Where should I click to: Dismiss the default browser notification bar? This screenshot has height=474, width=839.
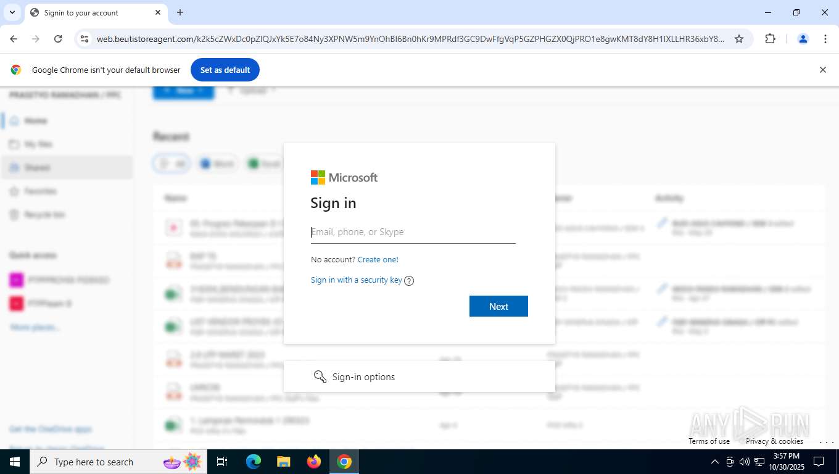click(822, 70)
